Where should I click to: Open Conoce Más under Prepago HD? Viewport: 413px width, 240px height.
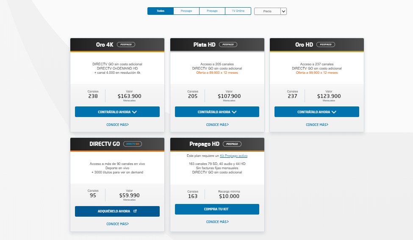217,222
